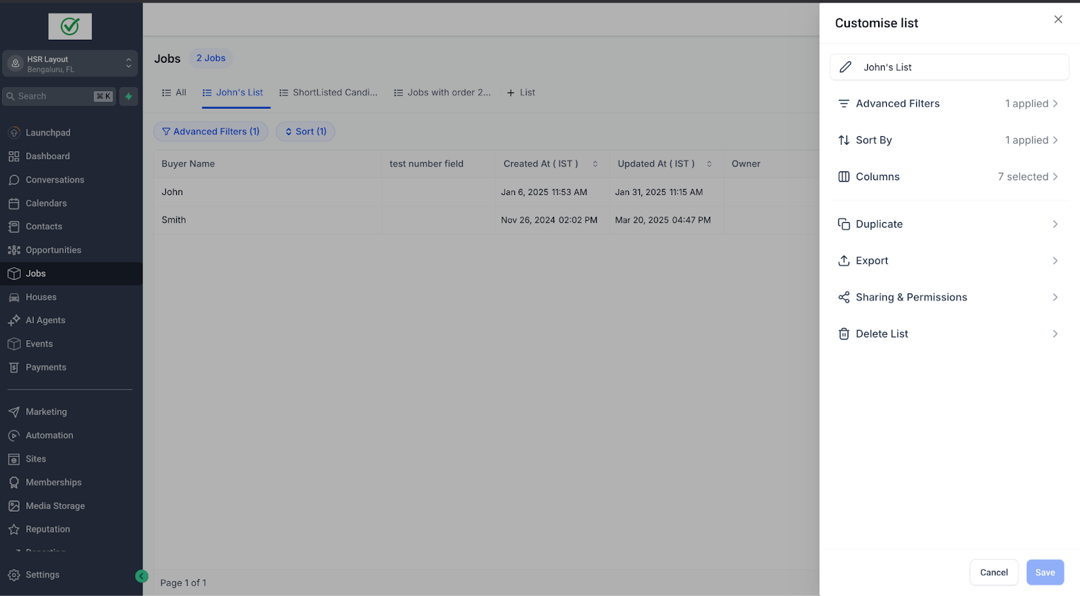Click the Calendars icon in sidebar
This screenshot has height=596, width=1080.
point(14,203)
